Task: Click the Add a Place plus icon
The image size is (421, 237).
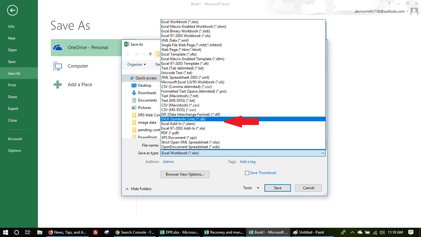Action: click(x=58, y=85)
